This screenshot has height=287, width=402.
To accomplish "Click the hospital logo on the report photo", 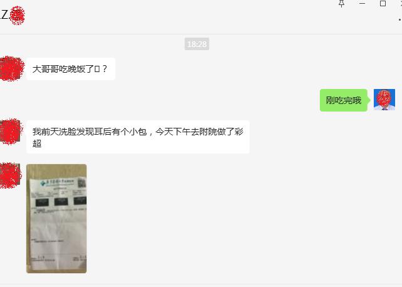I will pyautogui.click(x=43, y=183).
